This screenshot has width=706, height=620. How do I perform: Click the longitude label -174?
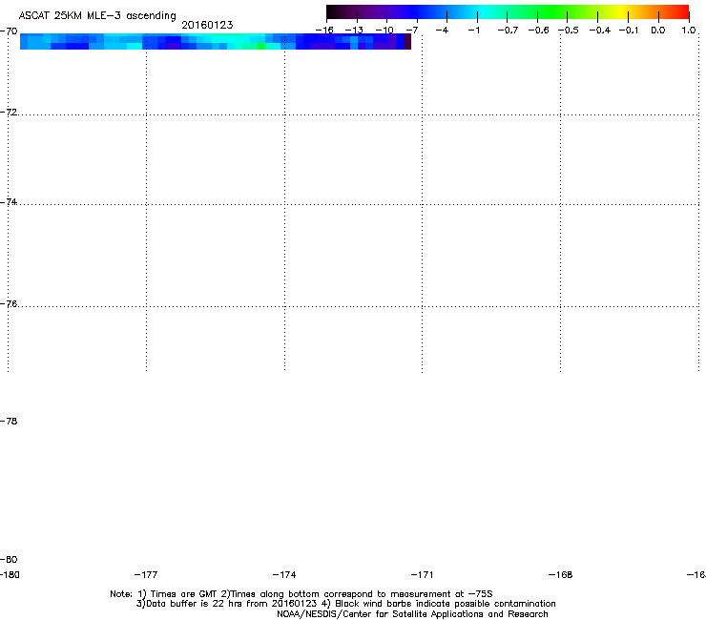point(284,574)
